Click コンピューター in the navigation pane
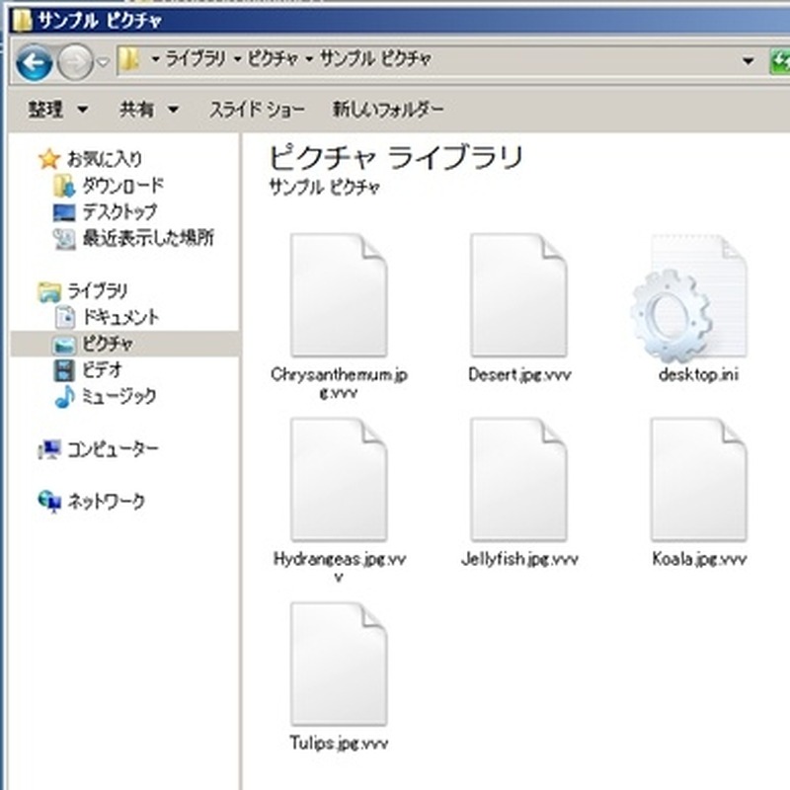The image size is (790, 790). coord(112,449)
